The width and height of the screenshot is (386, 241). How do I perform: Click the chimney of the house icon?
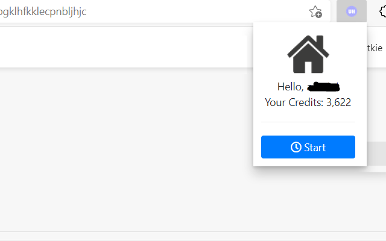[320, 42]
